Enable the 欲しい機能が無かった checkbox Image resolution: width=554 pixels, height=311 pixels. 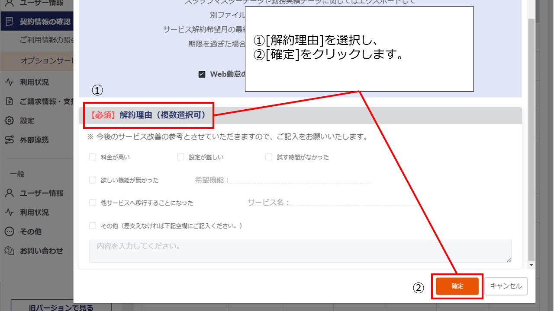pos(93,180)
